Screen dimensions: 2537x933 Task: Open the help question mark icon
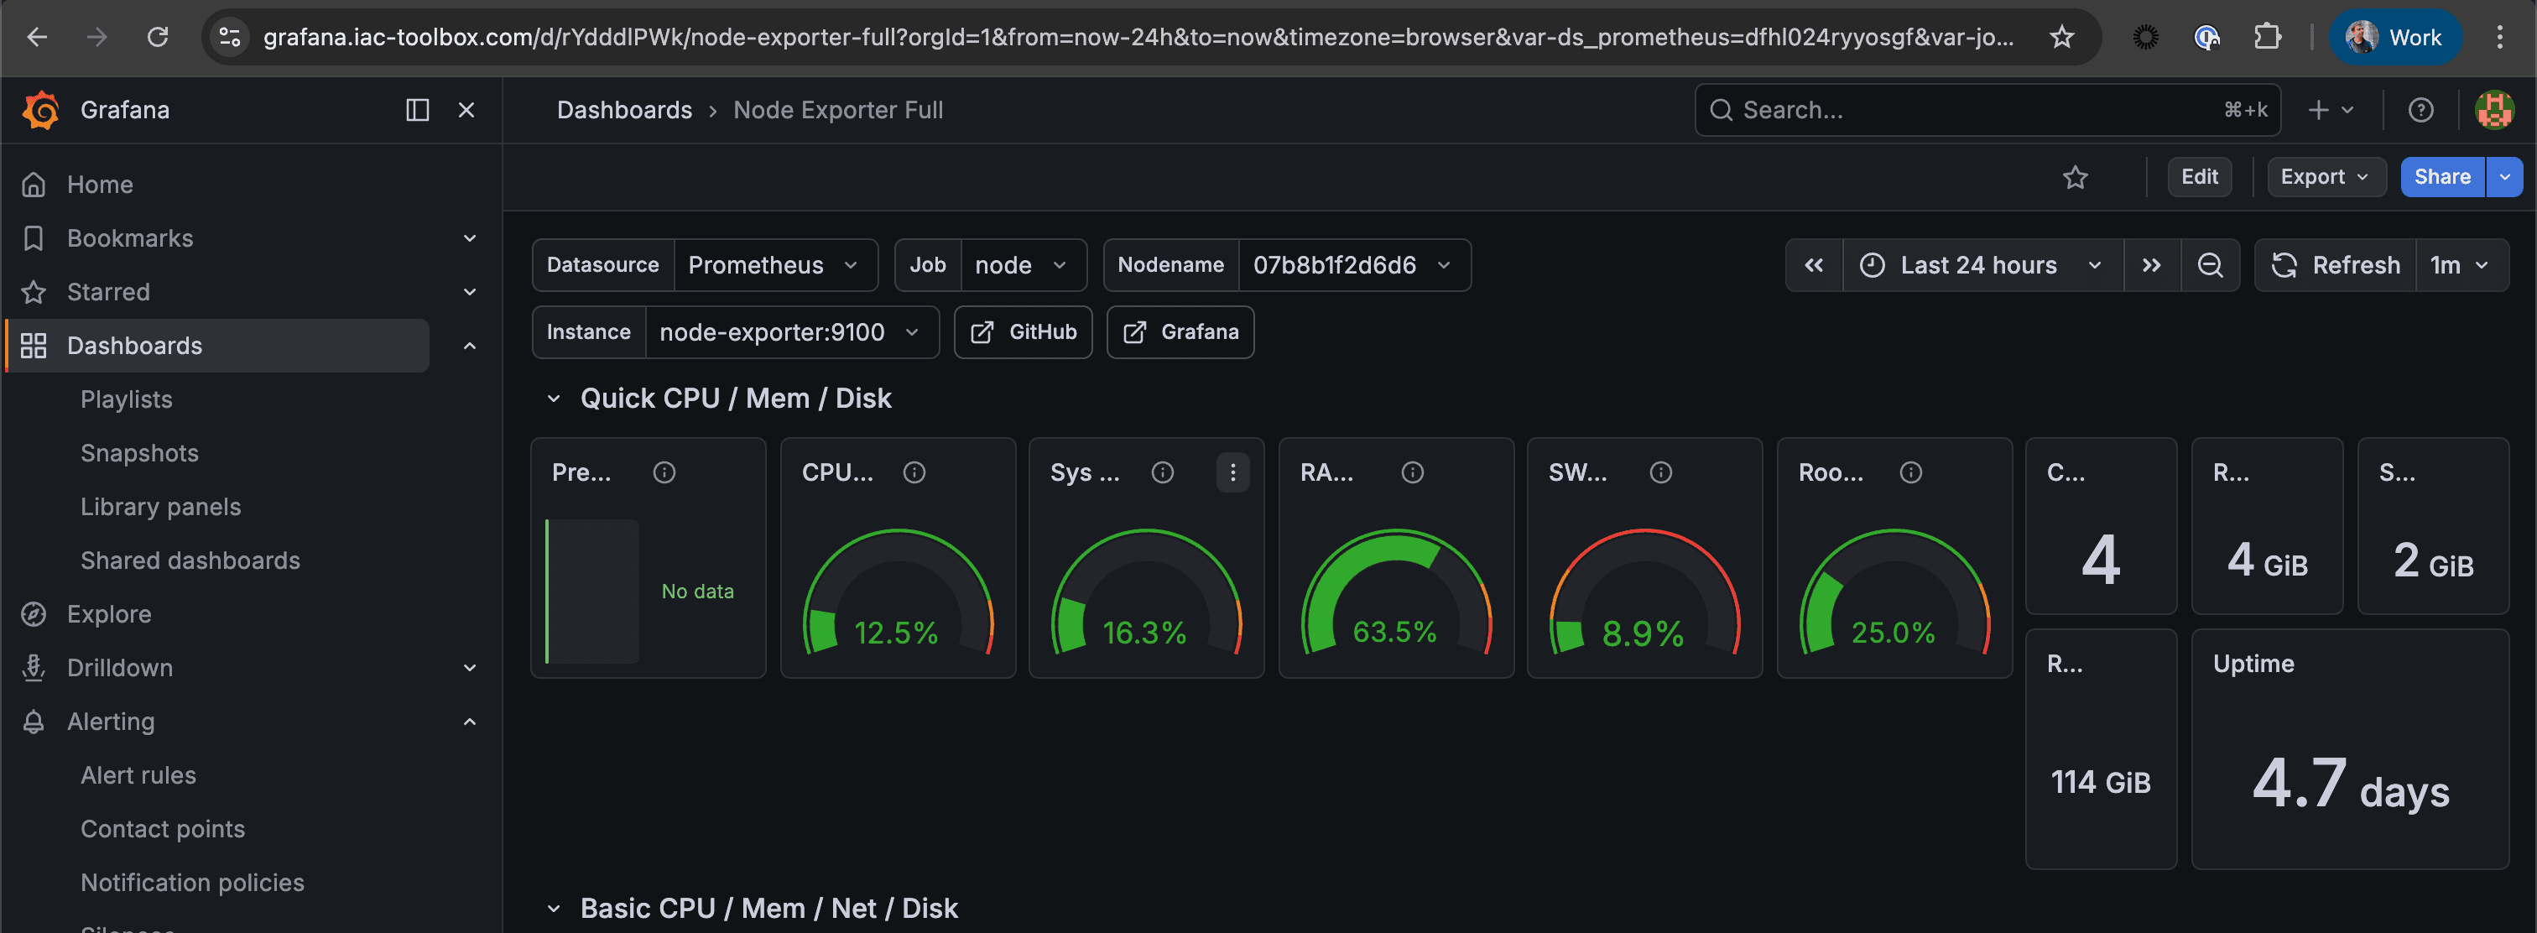point(2420,109)
